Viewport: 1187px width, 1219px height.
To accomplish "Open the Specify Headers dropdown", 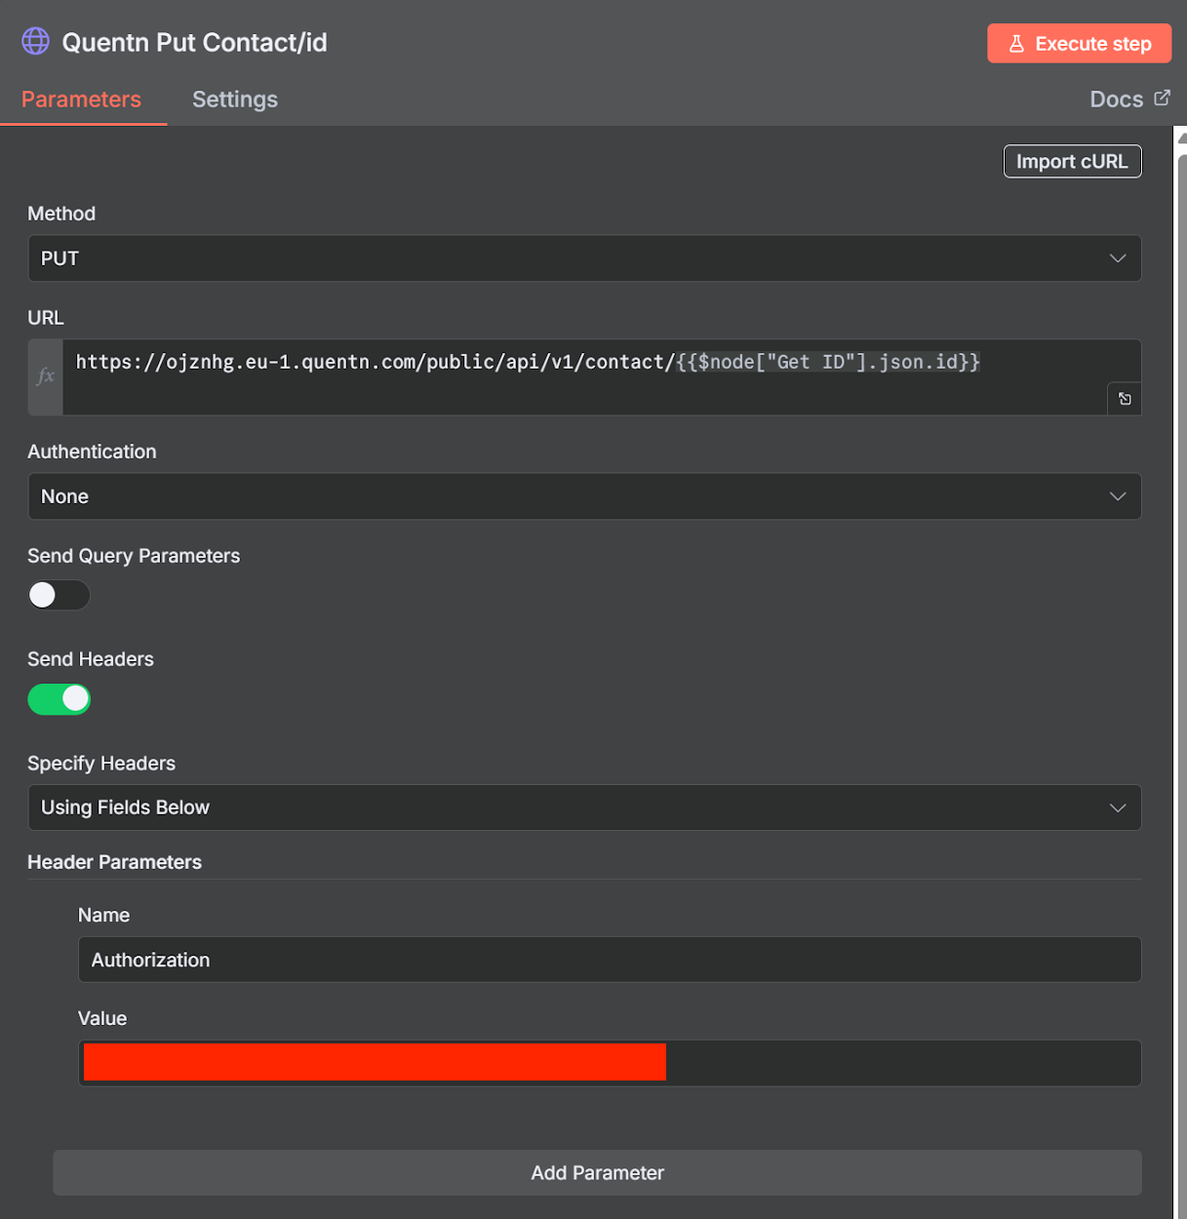I will click(x=584, y=807).
